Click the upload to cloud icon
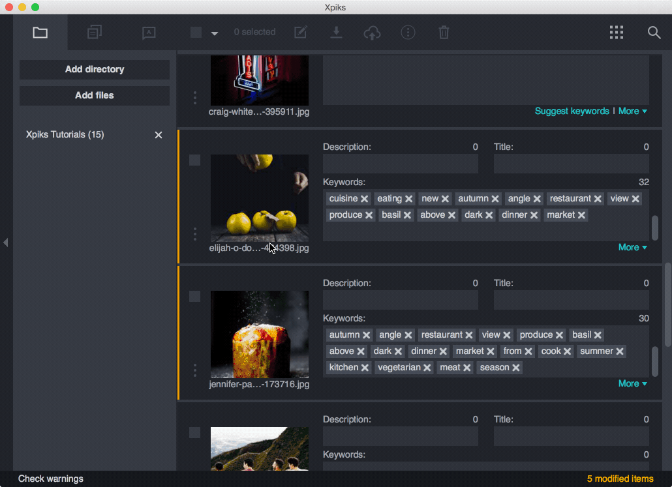 [372, 32]
